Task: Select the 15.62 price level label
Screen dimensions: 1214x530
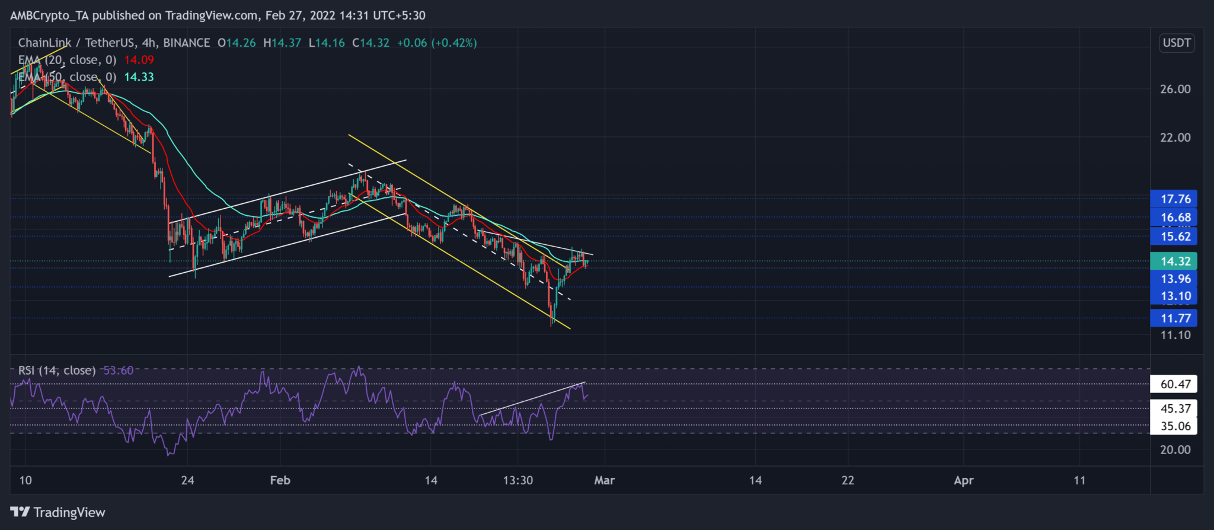Action: point(1174,237)
